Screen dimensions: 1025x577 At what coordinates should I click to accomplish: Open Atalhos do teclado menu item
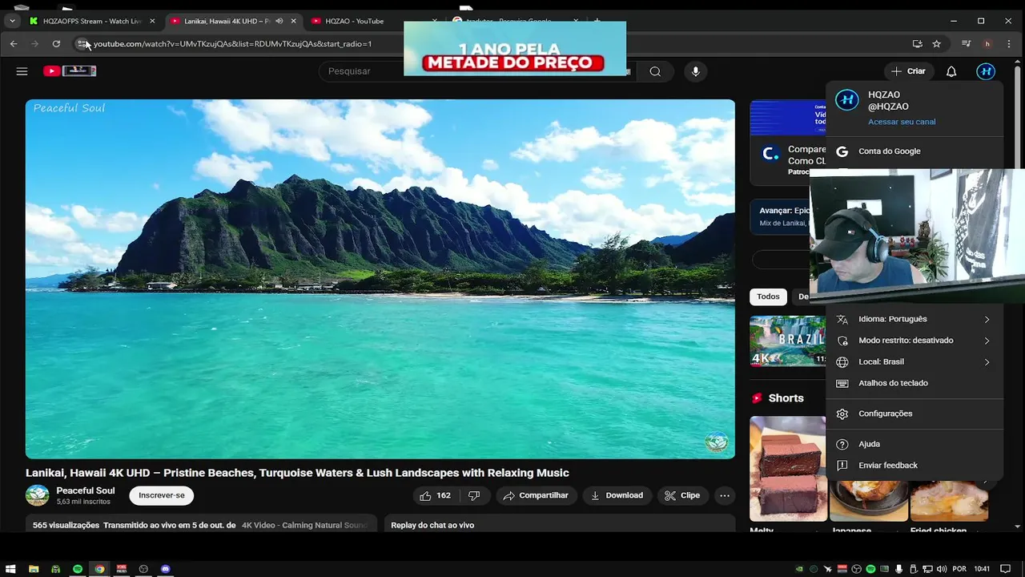[914, 383]
